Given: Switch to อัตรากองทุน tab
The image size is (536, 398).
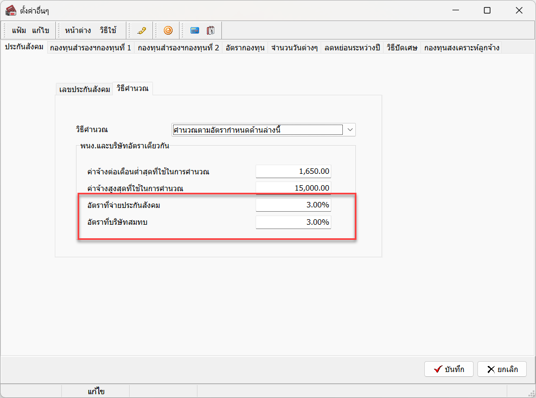Looking at the screenshot, I should 245,48.
